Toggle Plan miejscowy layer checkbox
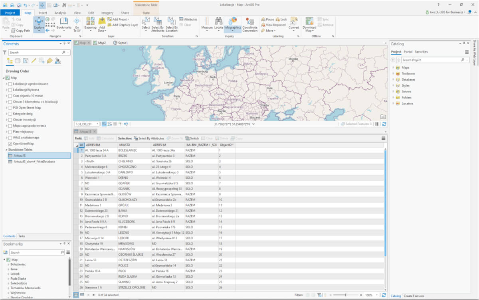 click(10, 132)
